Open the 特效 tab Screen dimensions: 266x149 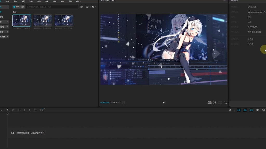pyautogui.click(x=31, y=1)
